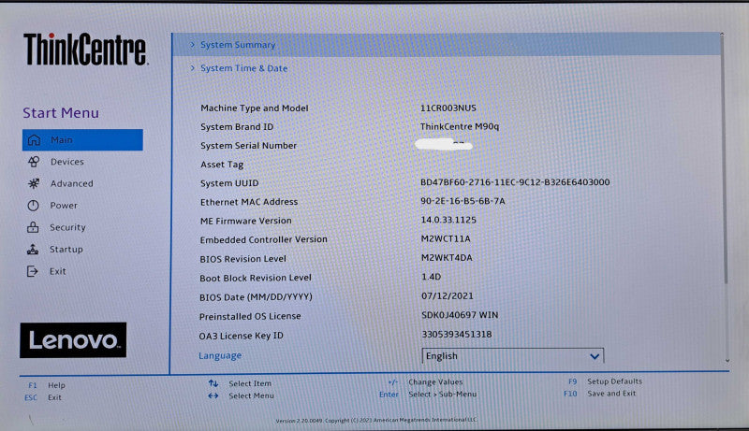Click the System UUID label

[x=229, y=183]
